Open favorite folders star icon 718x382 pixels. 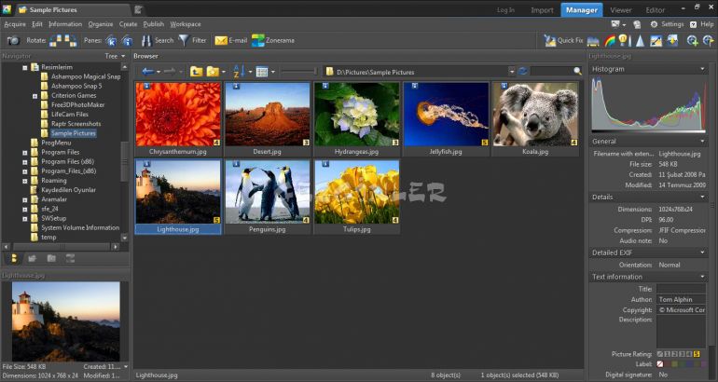pos(213,72)
